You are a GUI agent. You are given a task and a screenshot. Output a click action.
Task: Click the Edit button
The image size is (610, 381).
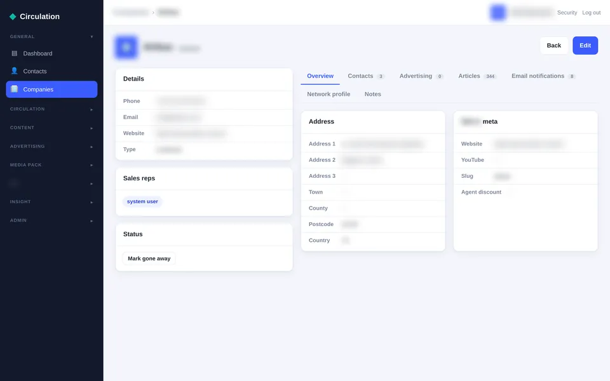pyautogui.click(x=585, y=46)
